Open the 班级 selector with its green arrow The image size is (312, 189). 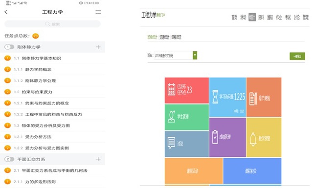(x=195, y=55)
